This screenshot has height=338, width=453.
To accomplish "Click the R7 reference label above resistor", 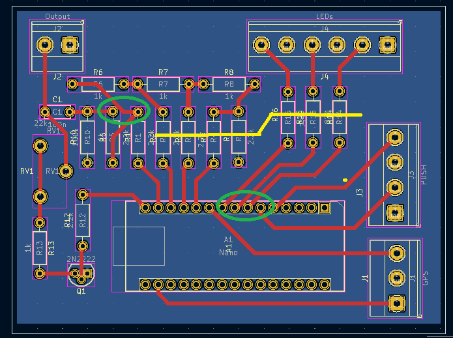I will pyautogui.click(x=163, y=72).
